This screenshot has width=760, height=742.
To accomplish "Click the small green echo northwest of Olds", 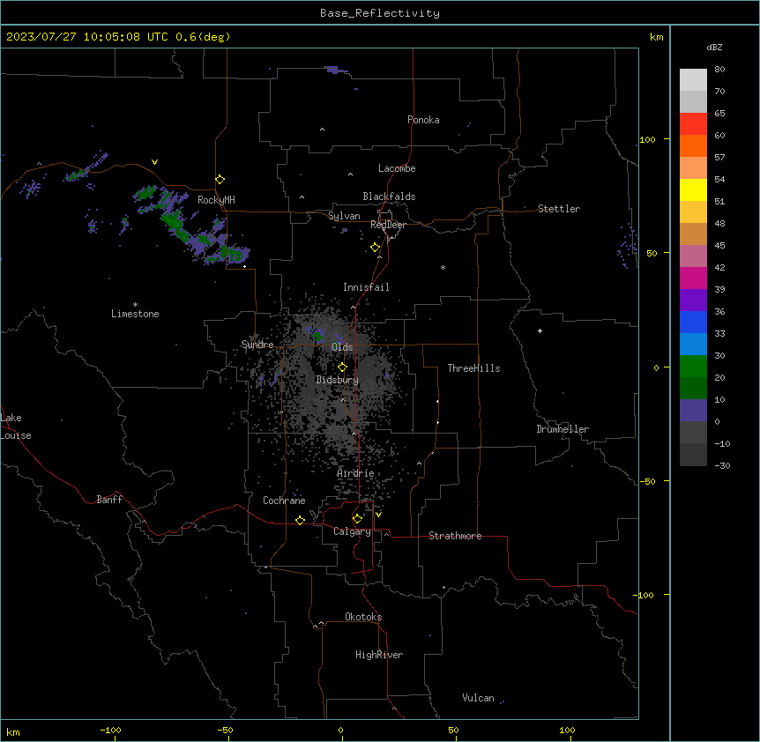I will [317, 335].
